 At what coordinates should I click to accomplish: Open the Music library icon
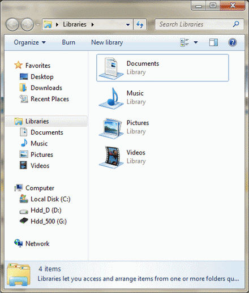click(111, 98)
